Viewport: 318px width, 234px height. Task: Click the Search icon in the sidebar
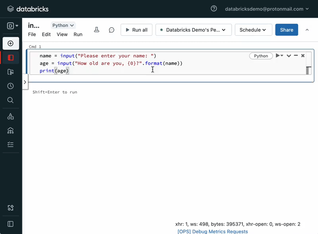(x=11, y=100)
